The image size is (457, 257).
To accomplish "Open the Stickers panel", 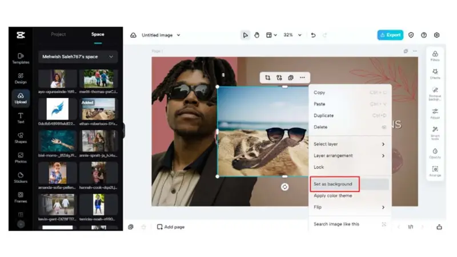I will pyautogui.click(x=21, y=177).
